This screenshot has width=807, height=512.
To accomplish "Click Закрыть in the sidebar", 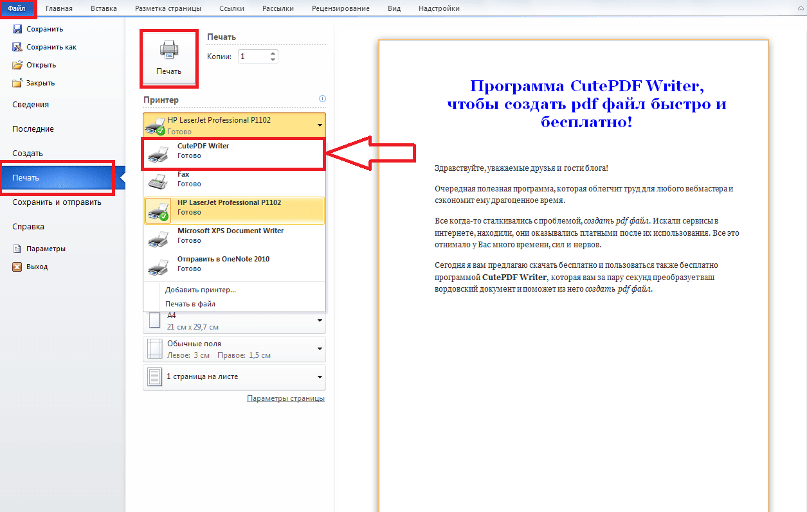I will (41, 83).
